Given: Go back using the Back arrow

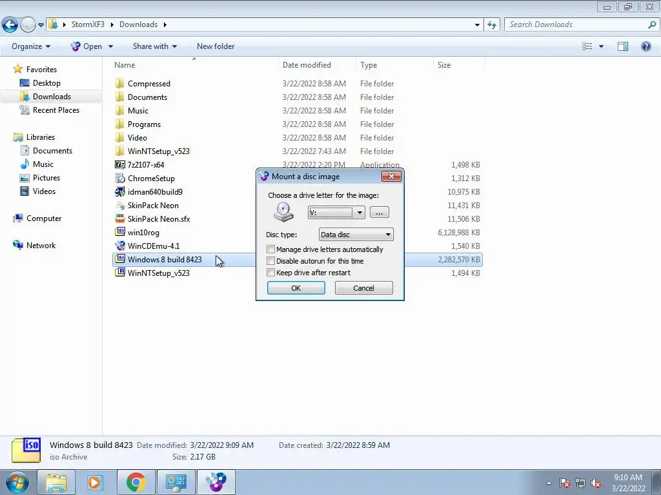Looking at the screenshot, I should coord(10,25).
